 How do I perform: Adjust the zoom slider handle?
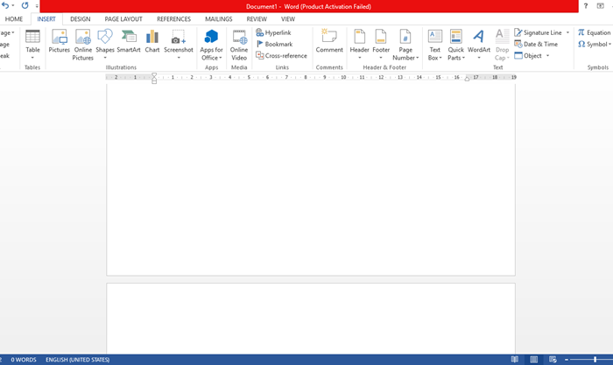(x=595, y=360)
